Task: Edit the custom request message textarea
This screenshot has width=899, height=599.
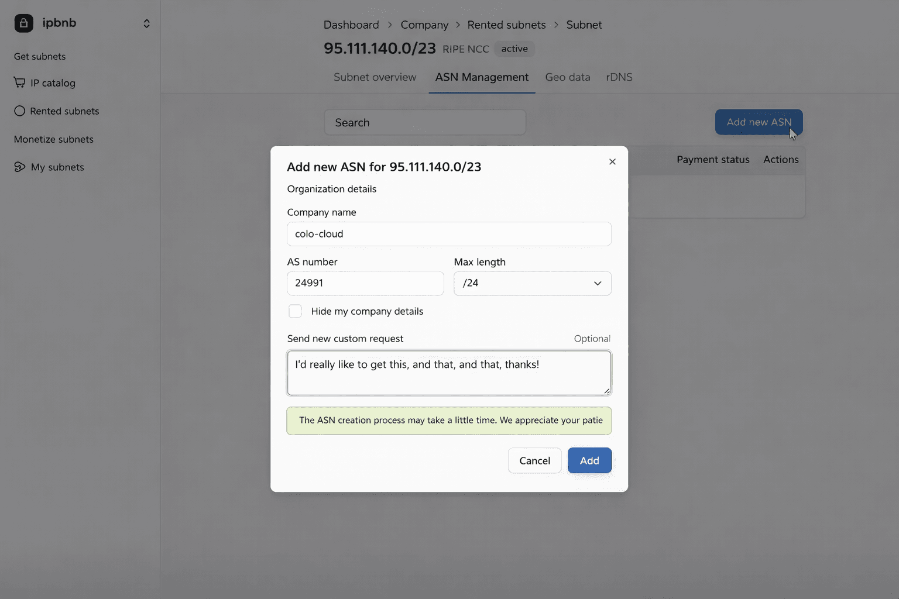Action: tap(448, 373)
